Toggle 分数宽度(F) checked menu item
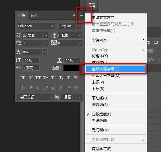This screenshot has height=152, width=161. tap(116, 114)
